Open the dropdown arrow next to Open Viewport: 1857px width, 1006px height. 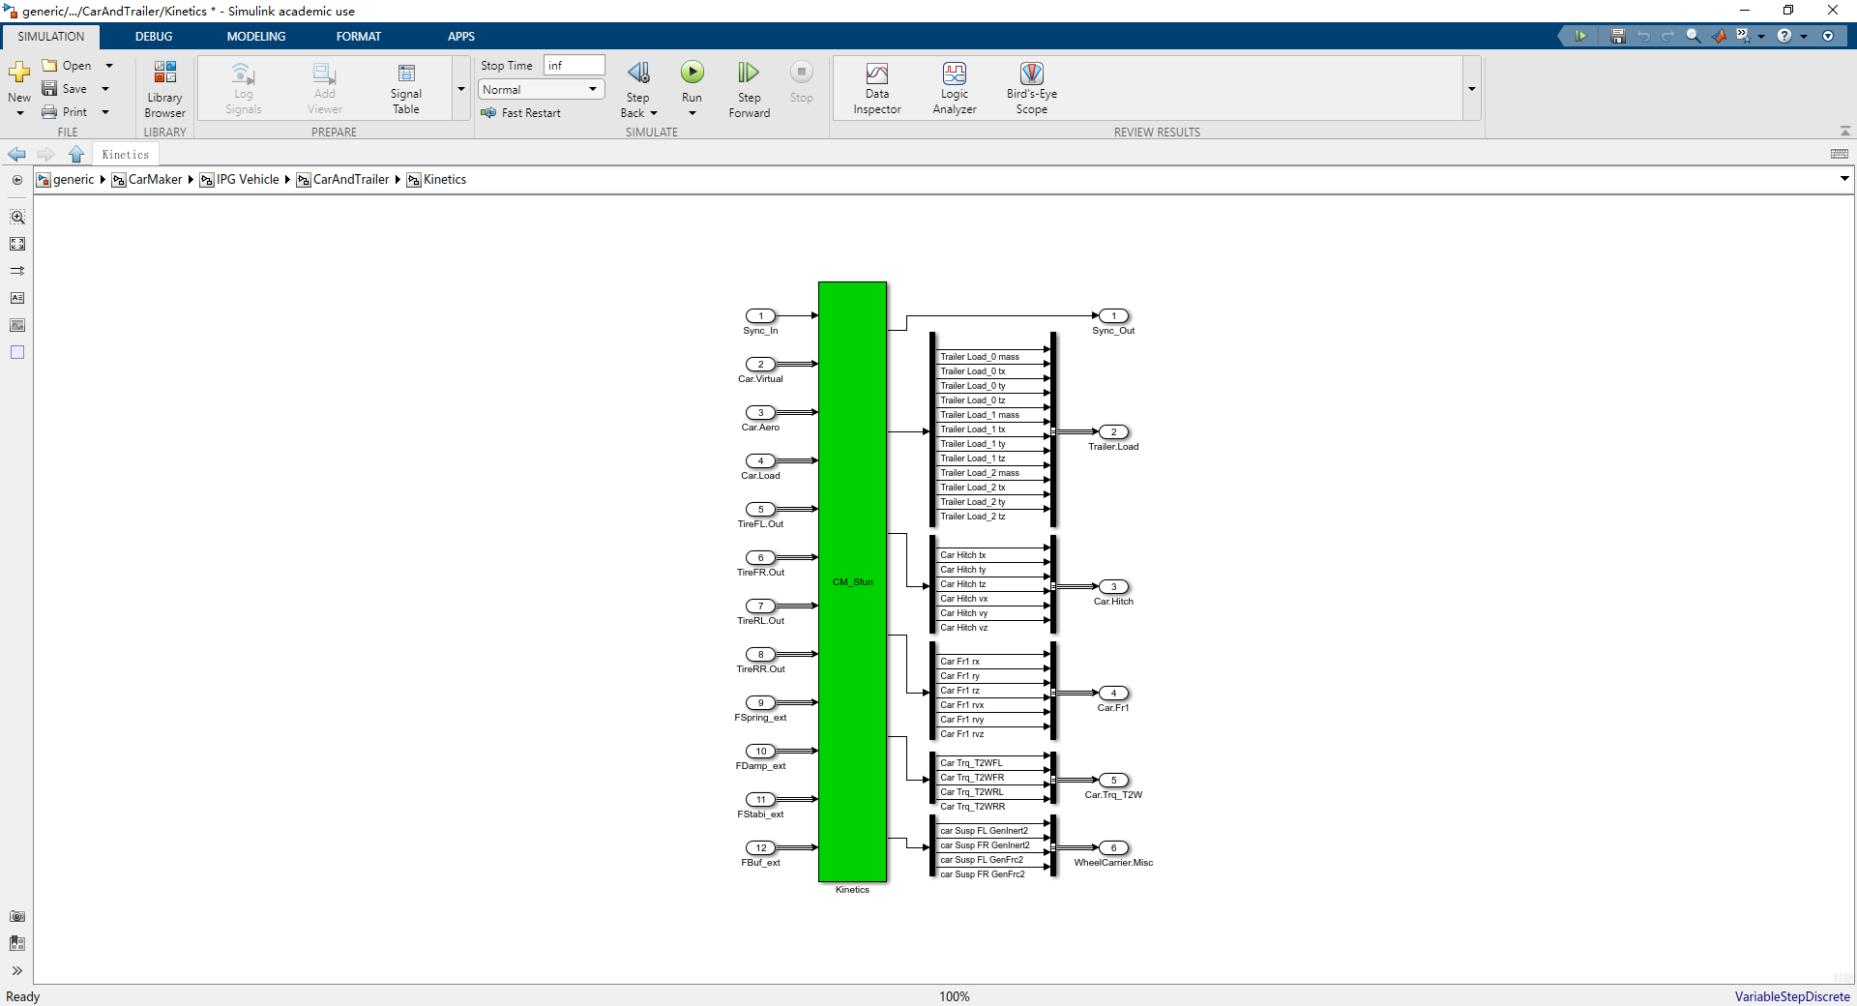coord(109,66)
